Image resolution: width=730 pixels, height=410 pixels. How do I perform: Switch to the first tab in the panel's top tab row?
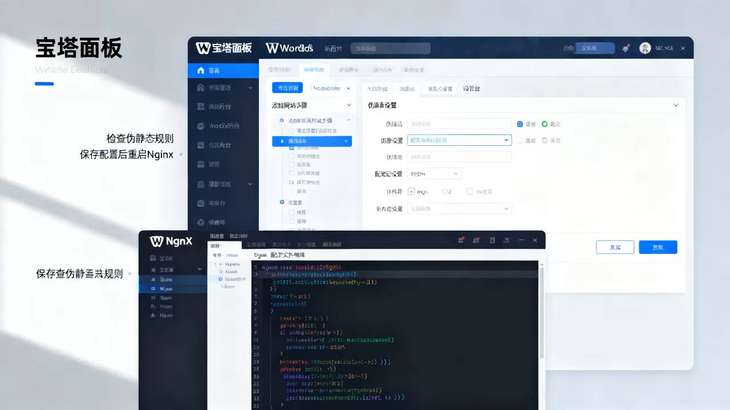point(278,70)
